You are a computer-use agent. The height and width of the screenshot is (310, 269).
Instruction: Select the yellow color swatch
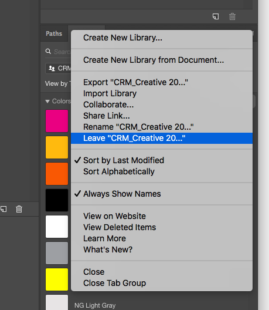coord(57,279)
